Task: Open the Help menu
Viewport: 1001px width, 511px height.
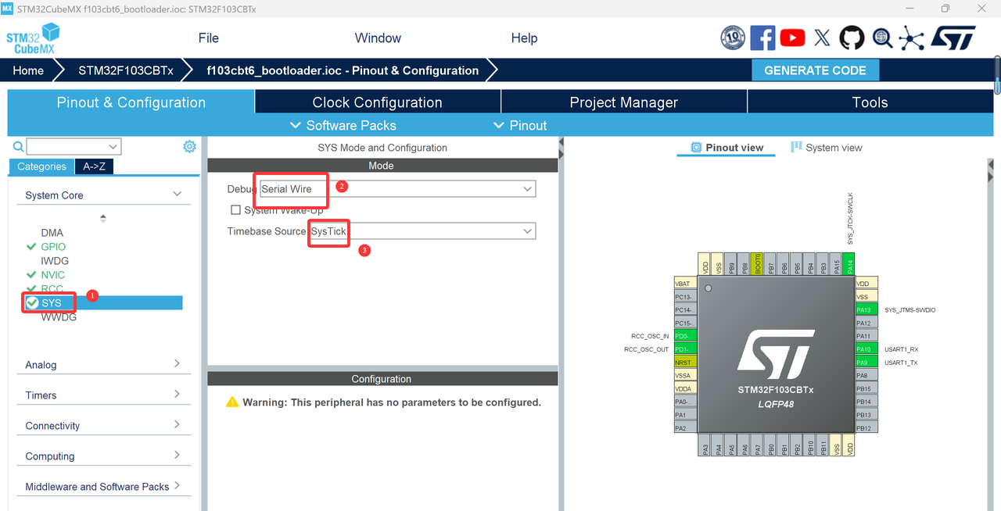Action: tap(524, 38)
